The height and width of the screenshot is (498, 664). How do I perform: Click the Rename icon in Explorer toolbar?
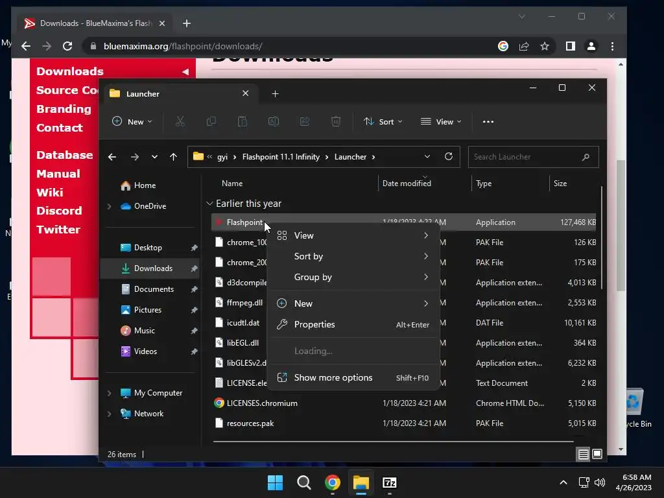274,121
